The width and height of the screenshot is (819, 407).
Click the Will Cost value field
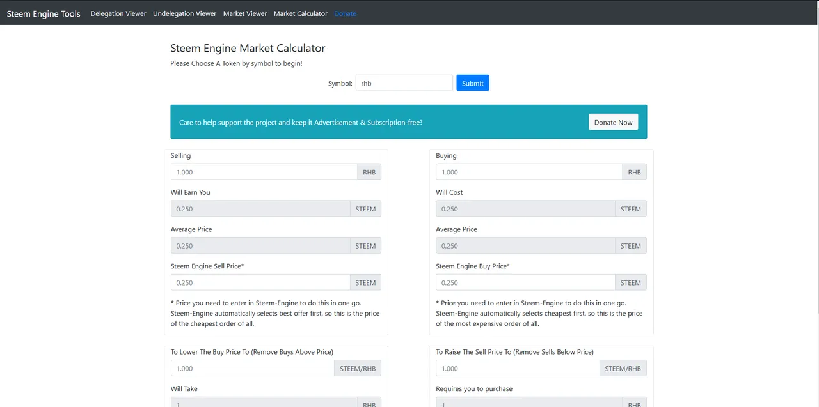coord(525,209)
